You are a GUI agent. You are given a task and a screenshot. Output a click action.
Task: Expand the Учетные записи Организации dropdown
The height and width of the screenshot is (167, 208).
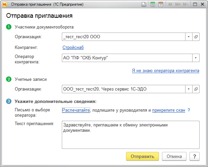click(x=189, y=89)
